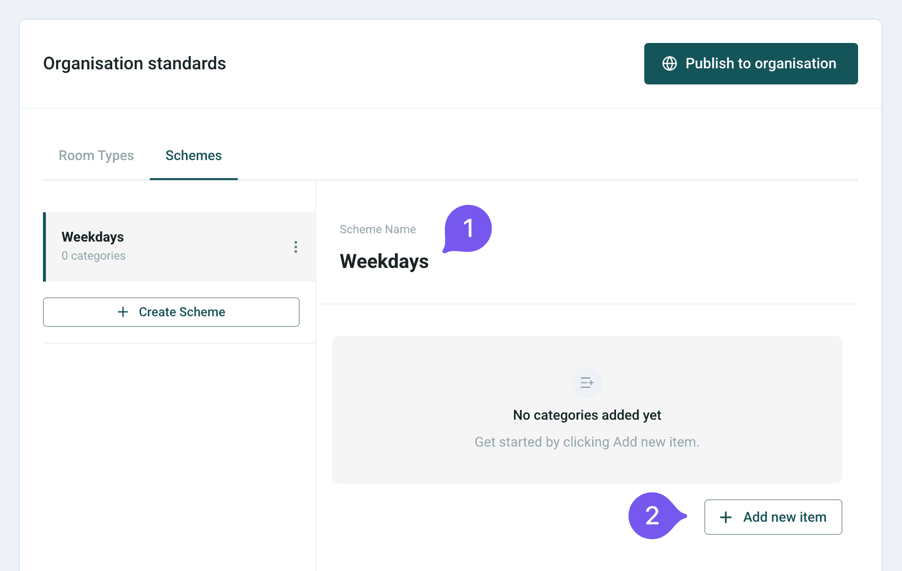This screenshot has height=571, width=902.
Task: Edit the Weekdays scheme name heading
Action: (384, 262)
